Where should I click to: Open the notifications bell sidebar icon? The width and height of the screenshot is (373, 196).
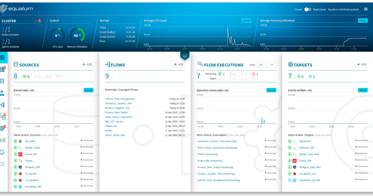tap(2, 152)
